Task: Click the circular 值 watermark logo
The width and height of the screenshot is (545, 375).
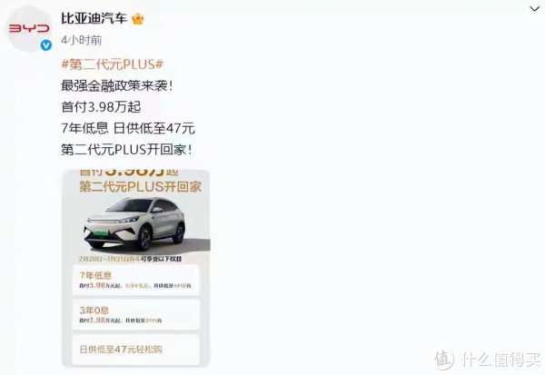Action: (444, 360)
